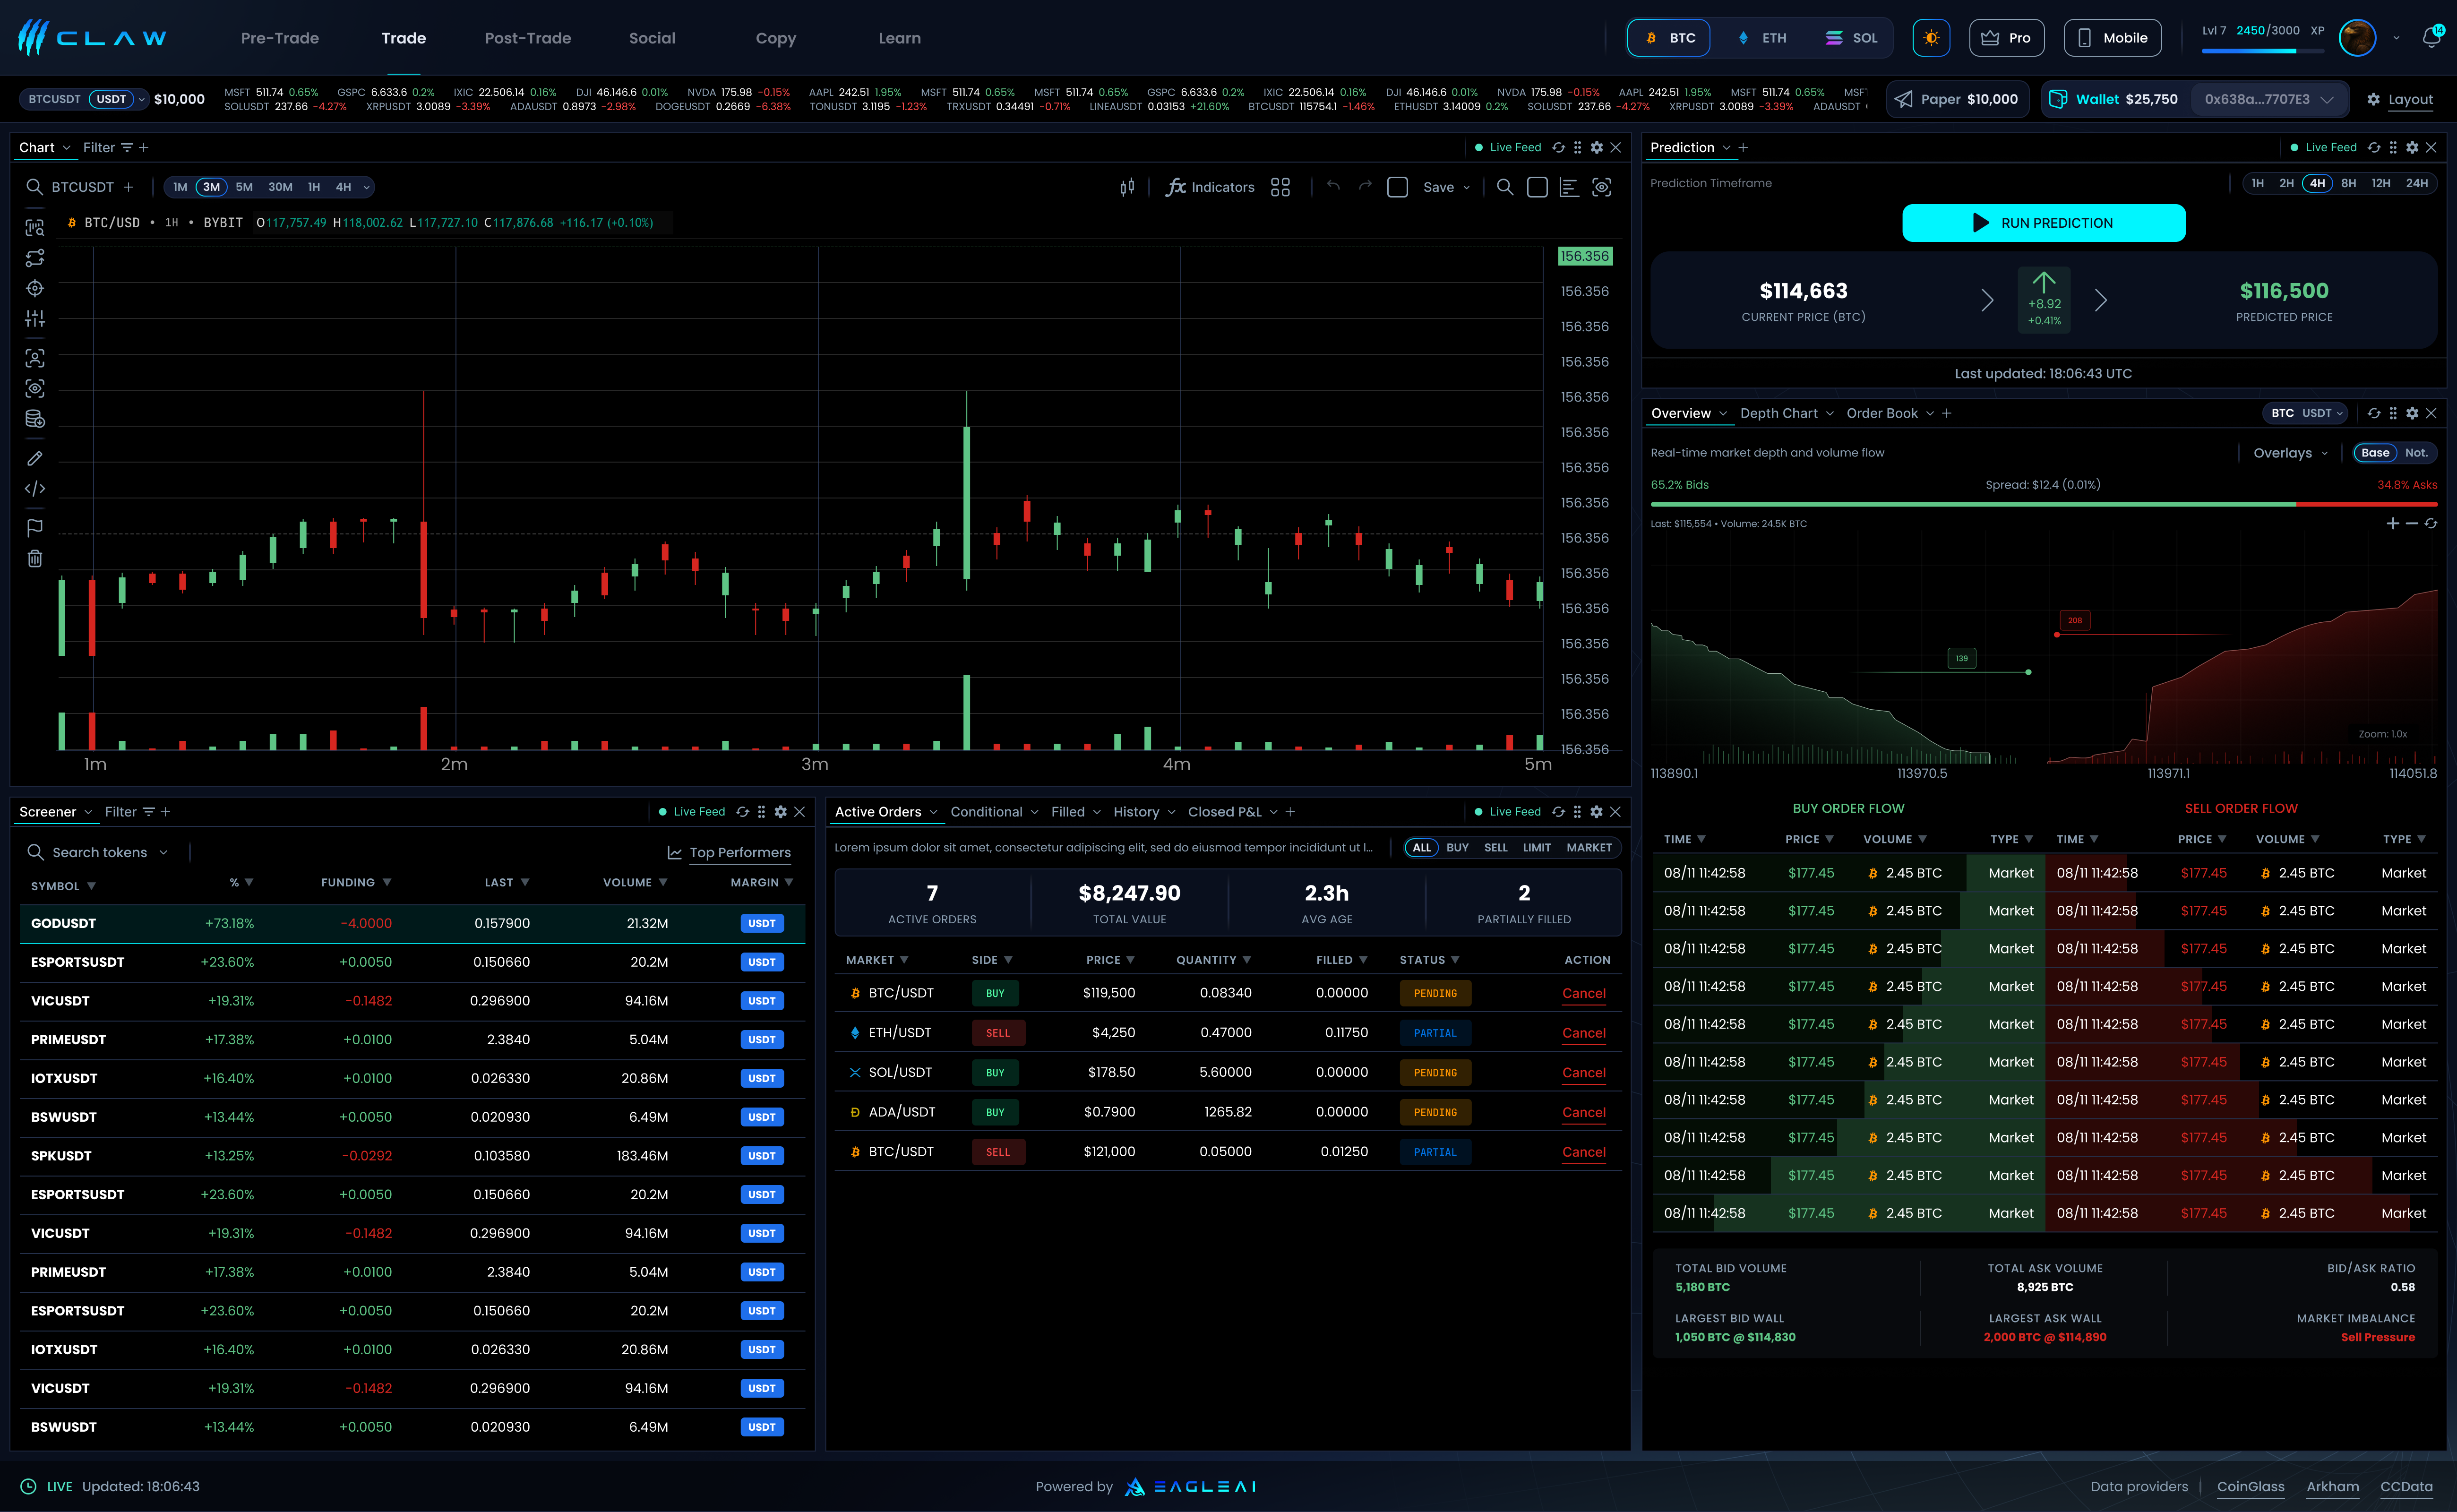Open the Top Performers link

(x=729, y=852)
